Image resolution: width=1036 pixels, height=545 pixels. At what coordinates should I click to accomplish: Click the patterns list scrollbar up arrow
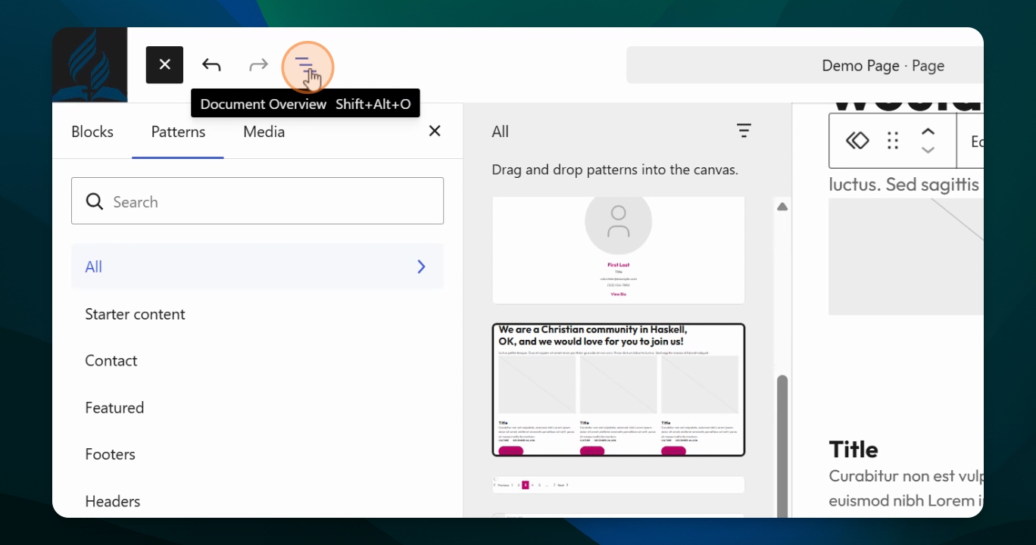click(x=782, y=207)
